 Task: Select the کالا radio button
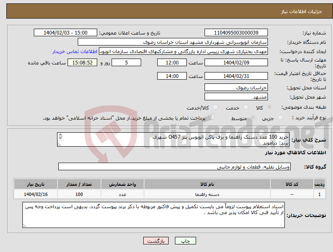pos(269,107)
